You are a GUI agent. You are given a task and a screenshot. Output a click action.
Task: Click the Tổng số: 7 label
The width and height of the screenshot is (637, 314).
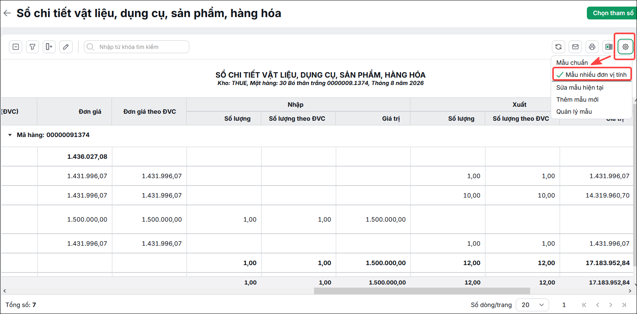coord(21,305)
